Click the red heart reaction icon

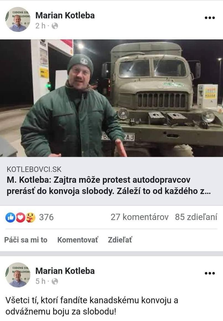pos(20,217)
